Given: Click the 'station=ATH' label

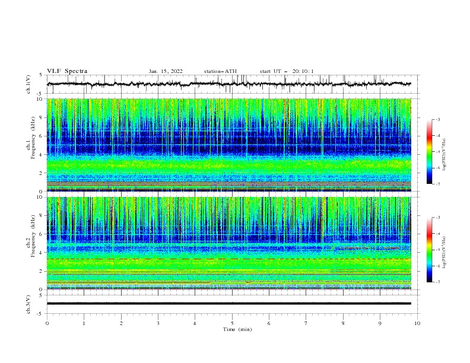Looking at the screenshot, I should [x=220, y=71].
